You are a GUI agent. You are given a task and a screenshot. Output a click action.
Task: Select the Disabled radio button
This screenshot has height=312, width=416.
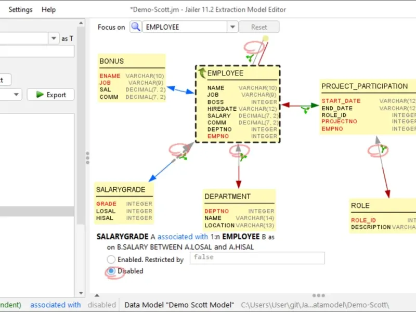tap(111, 271)
